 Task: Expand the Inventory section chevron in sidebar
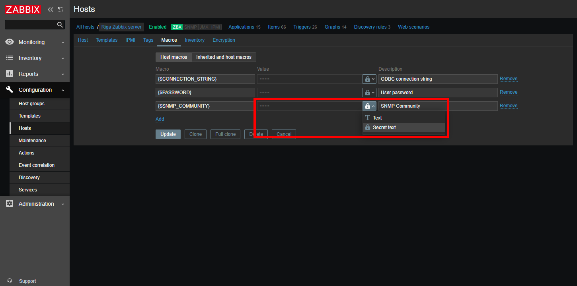pyautogui.click(x=62, y=58)
